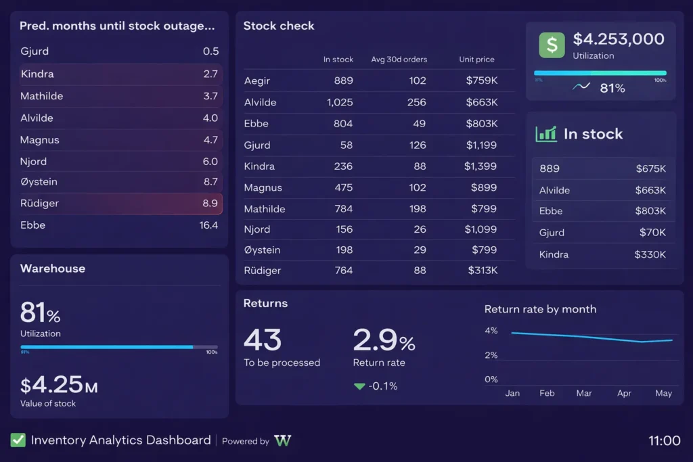Viewport: 693px width, 462px height.
Task: Click the green dollar icon on the Utilization card
Action: [x=551, y=45]
